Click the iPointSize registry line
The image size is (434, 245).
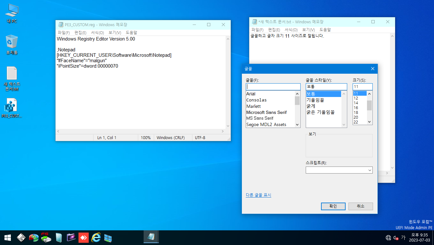(87, 66)
